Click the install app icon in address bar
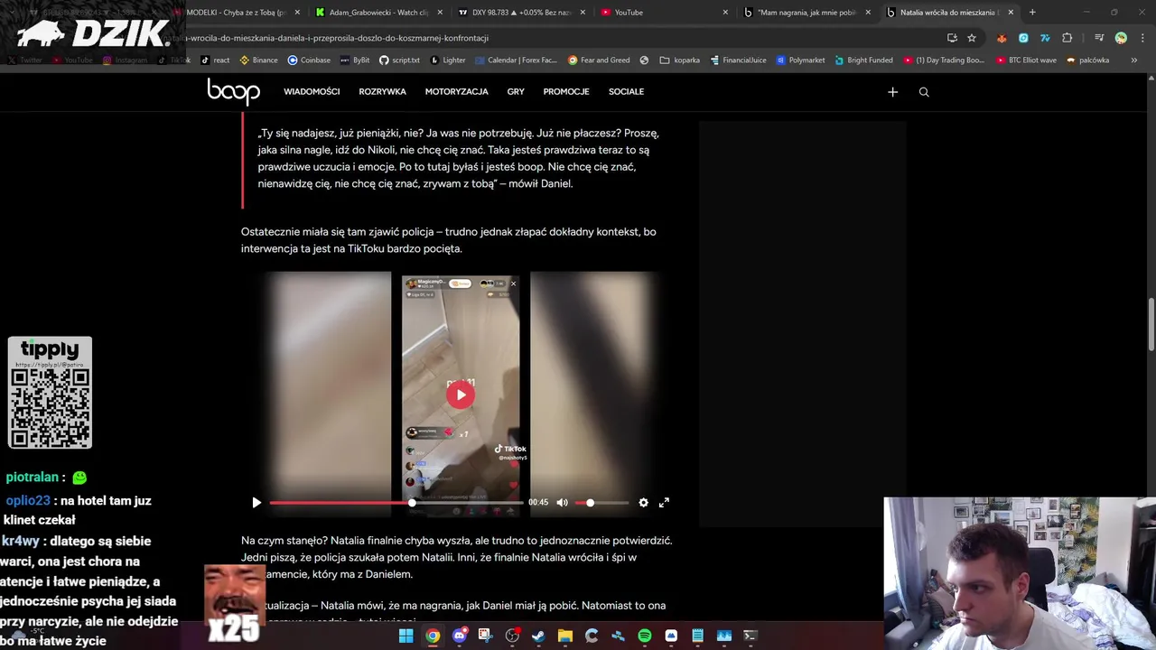This screenshot has height=650, width=1156. [x=952, y=38]
